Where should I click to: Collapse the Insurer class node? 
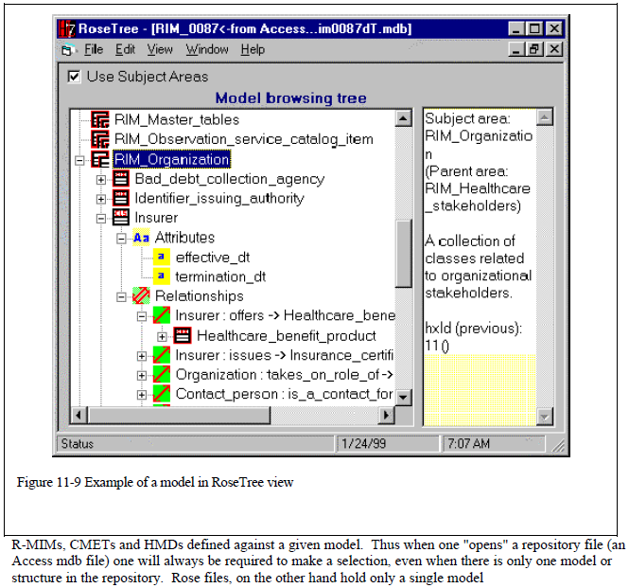[101, 219]
